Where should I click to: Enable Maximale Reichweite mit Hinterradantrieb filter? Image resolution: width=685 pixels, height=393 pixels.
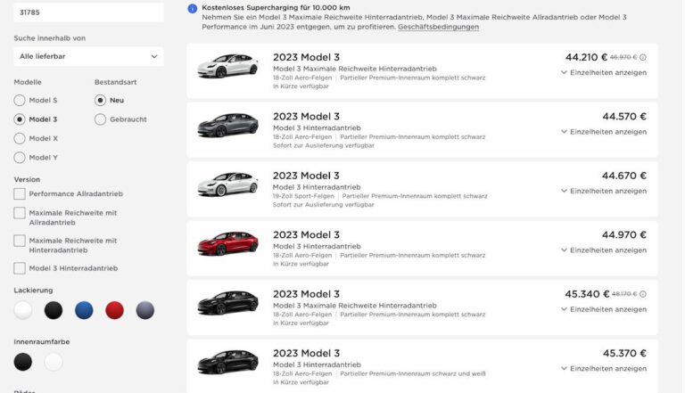tap(20, 241)
